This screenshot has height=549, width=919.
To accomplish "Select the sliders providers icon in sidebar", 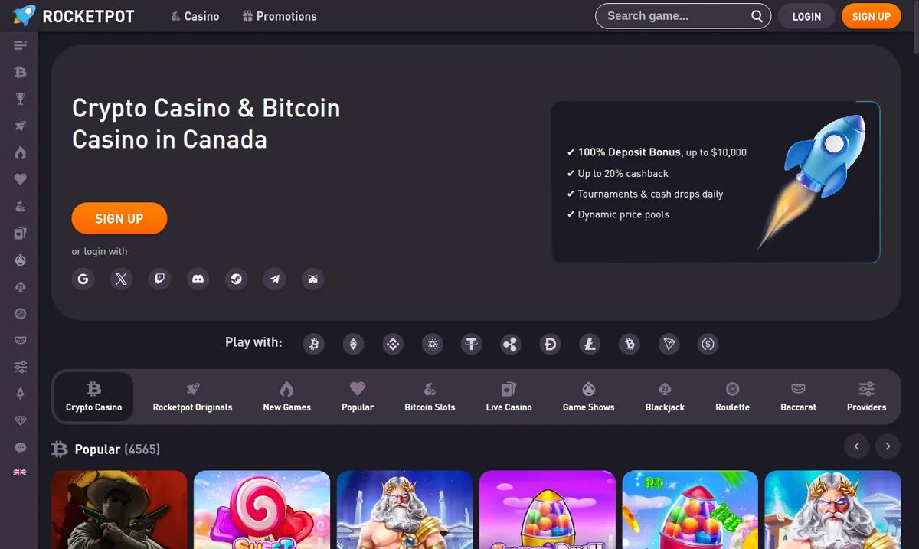I will pos(21,368).
